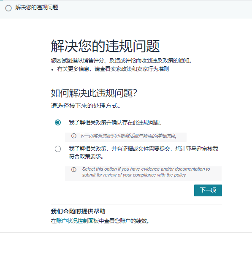
Task: Click the label 我了解相关政策并确认存在此违规问题
Action: coord(115,122)
